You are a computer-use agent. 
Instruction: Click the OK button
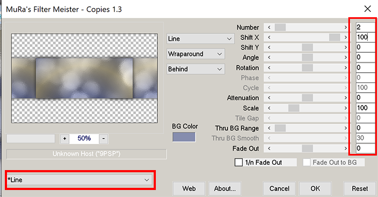point(315,188)
